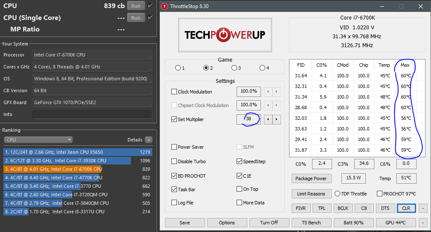Select ranking entry Core i7-3770 CPU
This screenshot has height=232, width=431.
78,186
